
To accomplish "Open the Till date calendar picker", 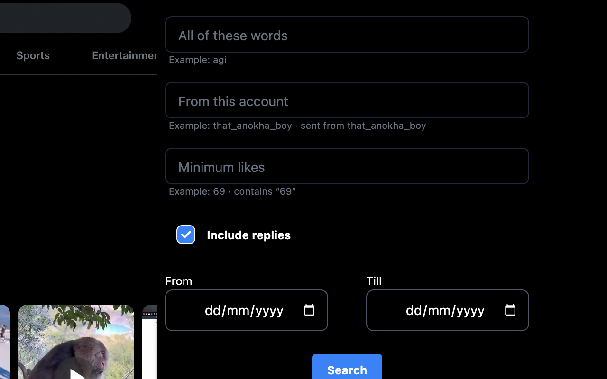I will click(510, 310).
